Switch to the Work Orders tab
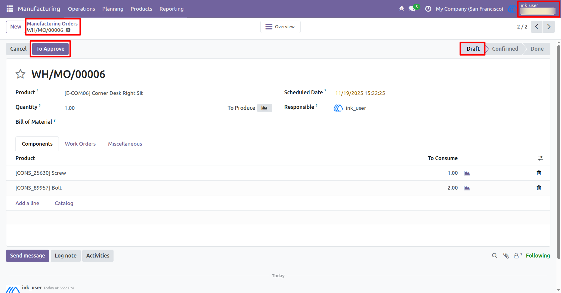561x293 pixels. tap(80, 144)
